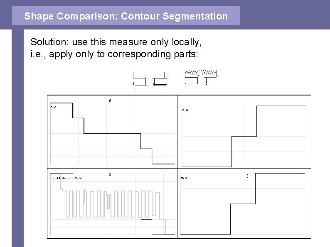This screenshot has height=247, width=330.
Task: Click the 'apply only to corresponding parts' text line
Action: 117,54
